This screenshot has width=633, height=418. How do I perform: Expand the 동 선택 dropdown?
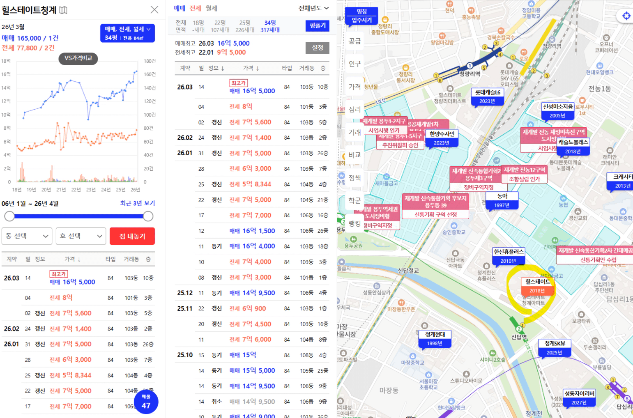(x=27, y=236)
